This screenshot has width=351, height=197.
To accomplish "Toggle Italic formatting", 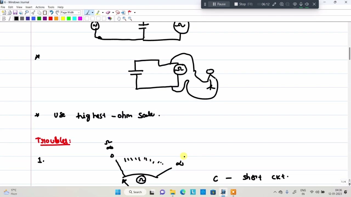I will point(10,19).
